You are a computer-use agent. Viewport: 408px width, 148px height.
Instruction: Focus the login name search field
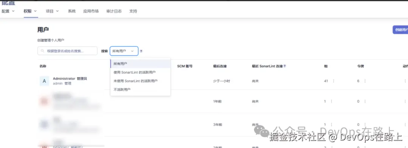(x=67, y=51)
